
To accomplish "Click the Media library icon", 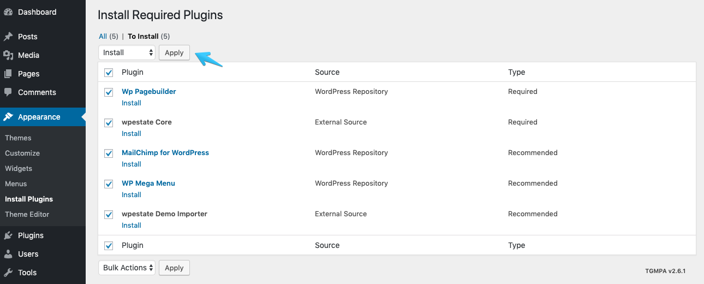I will click(8, 55).
